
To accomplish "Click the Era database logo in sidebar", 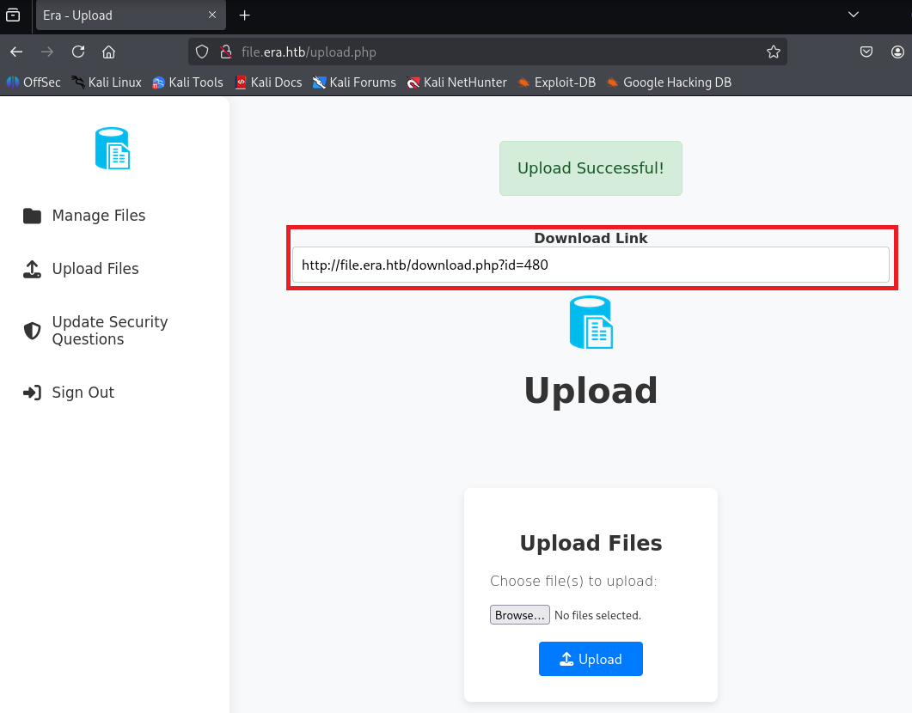I will coord(113,149).
